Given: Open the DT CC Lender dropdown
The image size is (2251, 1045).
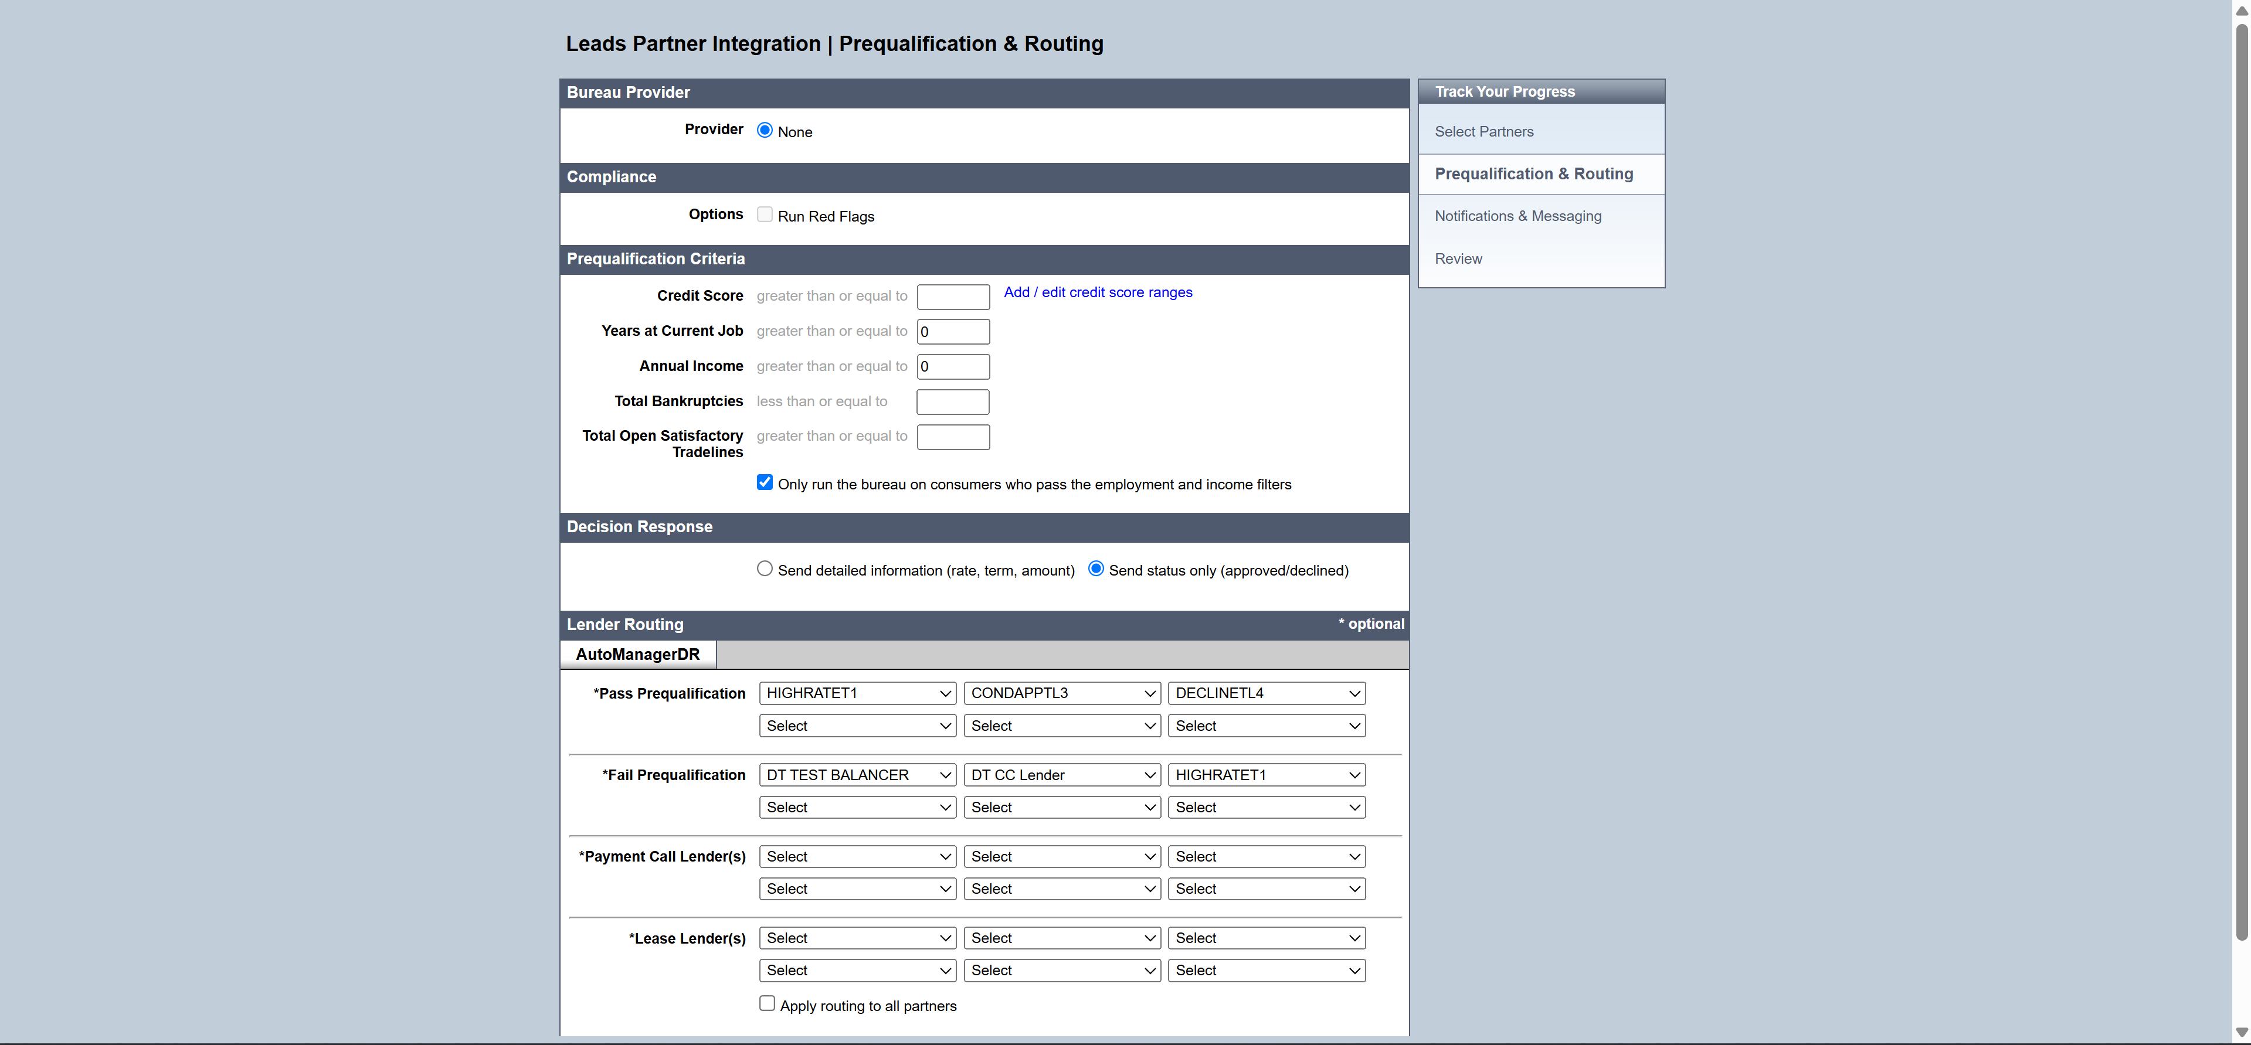Looking at the screenshot, I should click(1062, 775).
